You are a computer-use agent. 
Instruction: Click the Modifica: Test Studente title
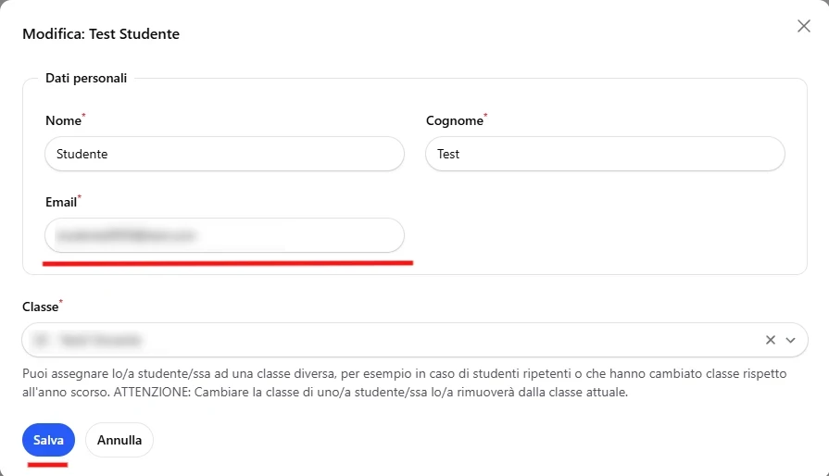pos(101,34)
